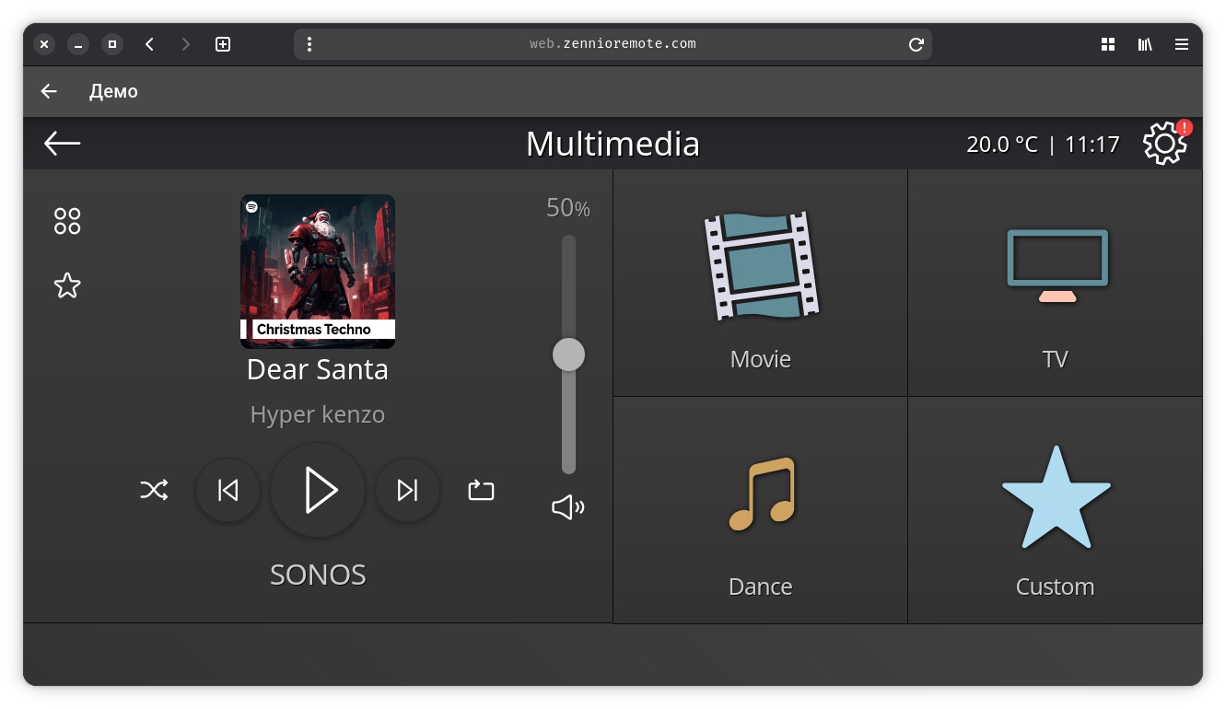Click the Hyper kenzo artist name
Screen dimensions: 1226x709
(318, 414)
